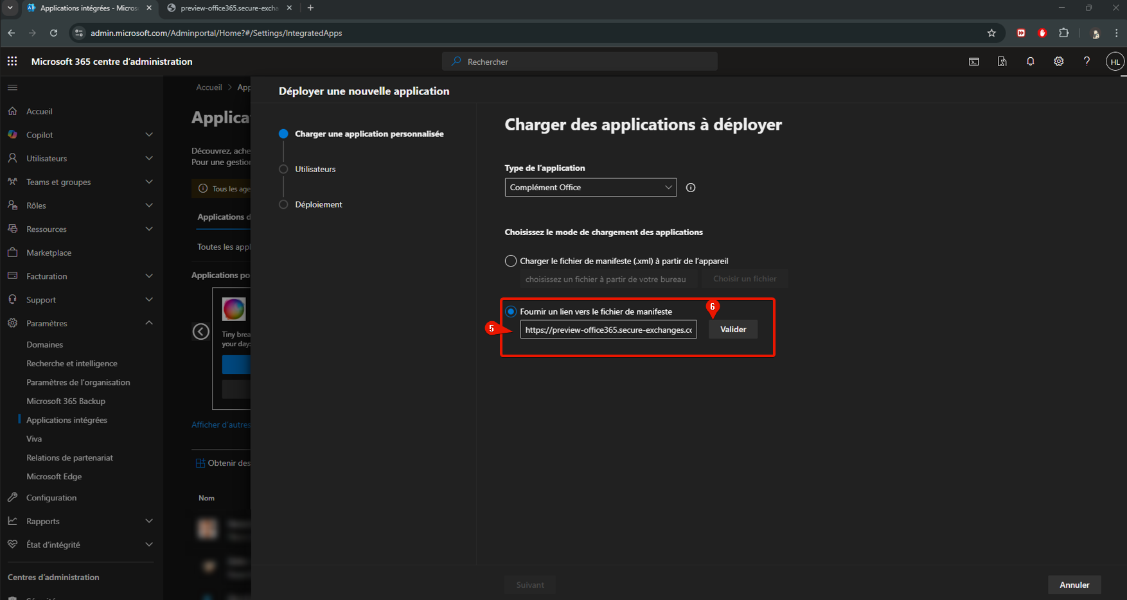1127x600 pixels.
Task: Expand the Utilisateurs sidebar section
Action: [149, 158]
